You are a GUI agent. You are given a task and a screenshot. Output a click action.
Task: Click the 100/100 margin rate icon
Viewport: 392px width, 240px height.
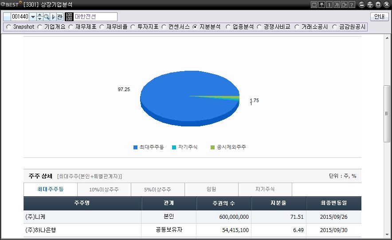pyautogui.click(x=69, y=17)
